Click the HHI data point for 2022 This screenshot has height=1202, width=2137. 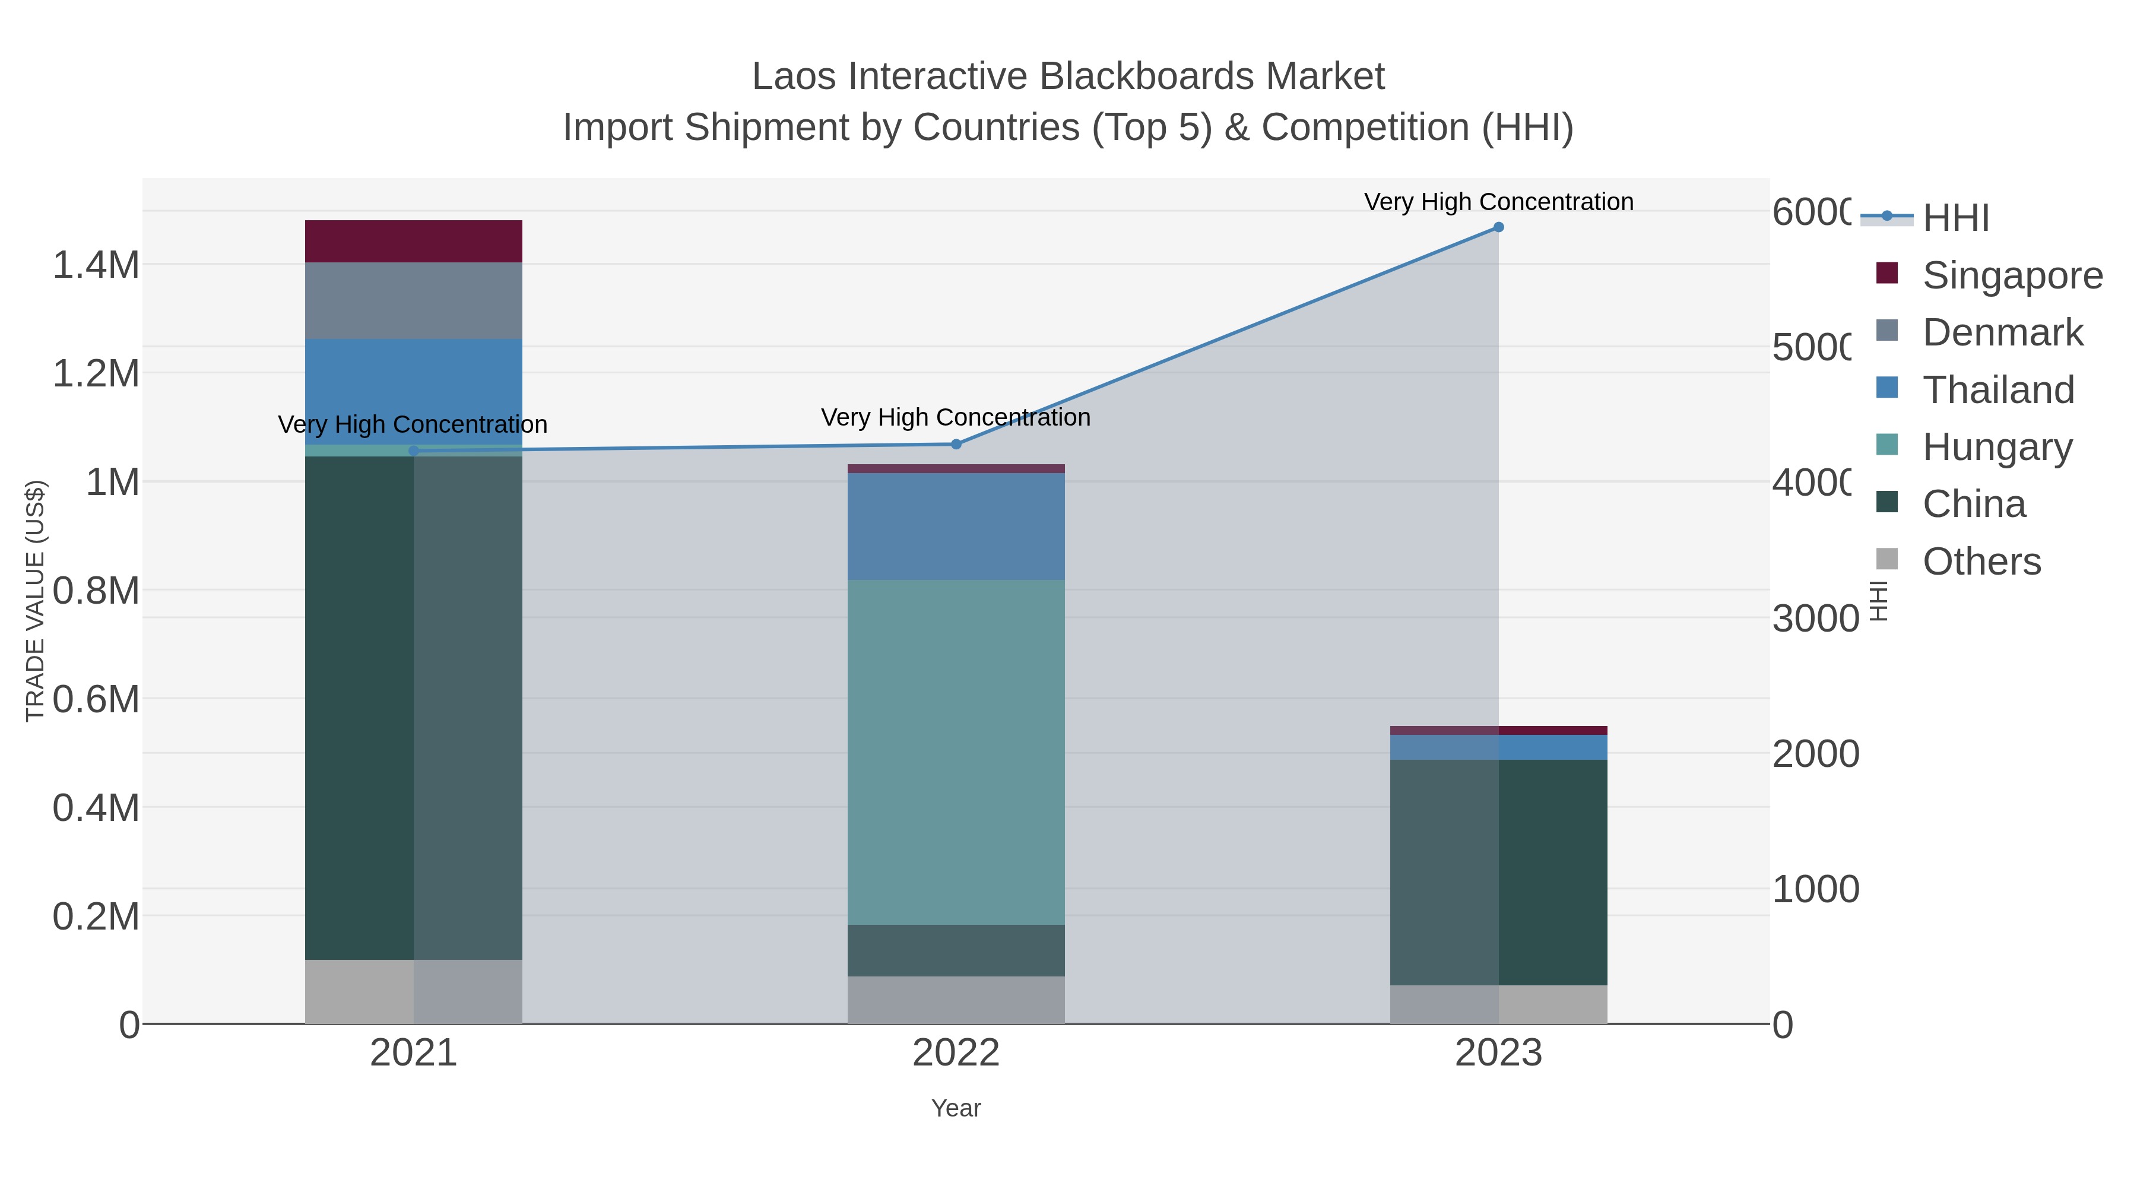coord(956,445)
